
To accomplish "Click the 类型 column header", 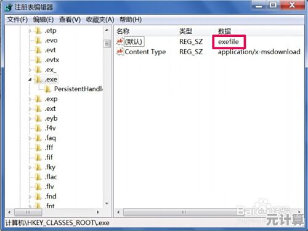I will pyautogui.click(x=185, y=31).
